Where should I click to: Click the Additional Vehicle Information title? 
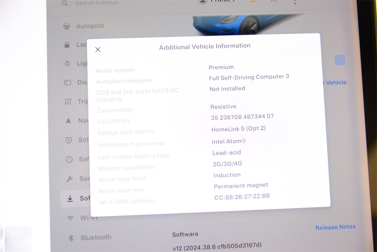(205, 46)
